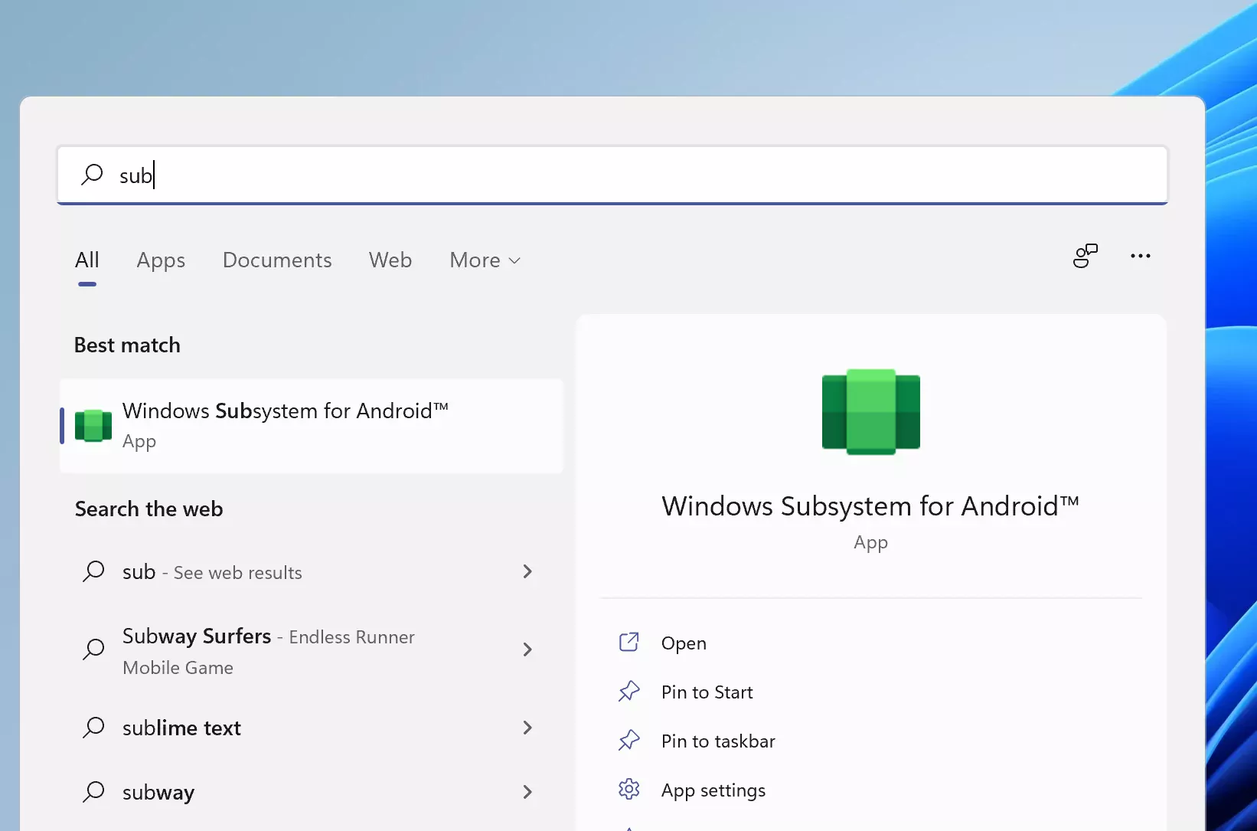This screenshot has width=1257, height=831.
Task: Open the three-dots options menu
Action: point(1141,256)
